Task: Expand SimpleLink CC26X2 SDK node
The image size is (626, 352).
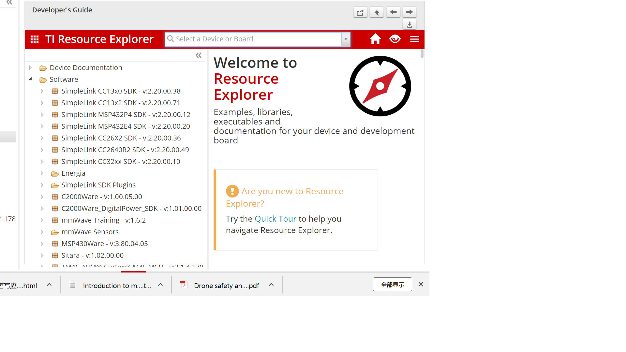Action: (x=42, y=138)
